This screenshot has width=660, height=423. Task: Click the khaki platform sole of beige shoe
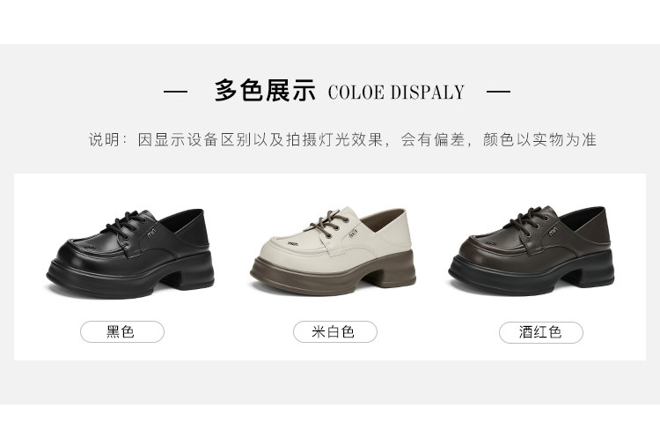(333, 275)
